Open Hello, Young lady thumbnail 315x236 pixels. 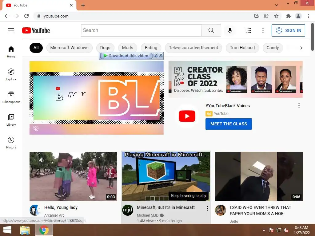(x=73, y=176)
